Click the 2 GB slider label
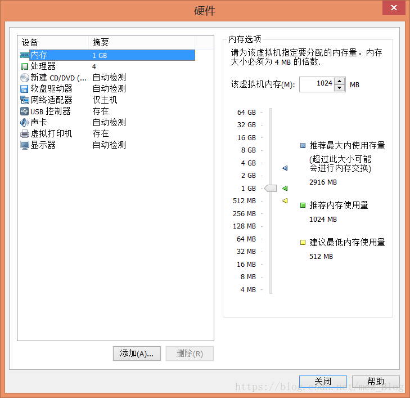410x398 pixels. (249, 175)
